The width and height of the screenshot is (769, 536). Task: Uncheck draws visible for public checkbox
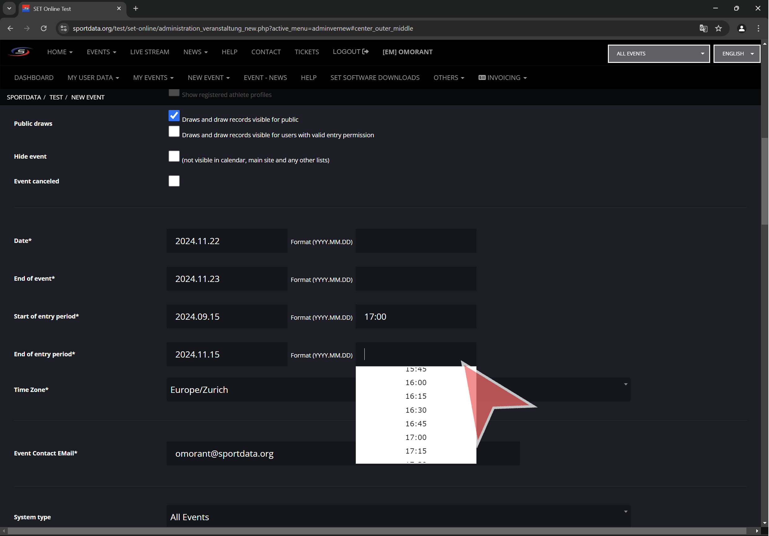click(x=174, y=116)
